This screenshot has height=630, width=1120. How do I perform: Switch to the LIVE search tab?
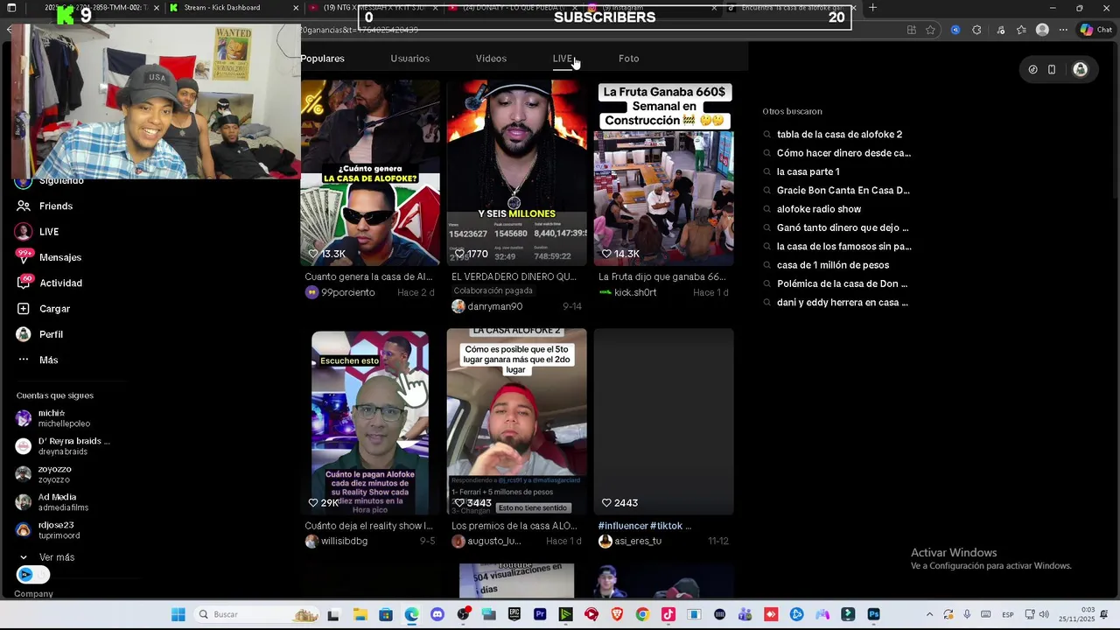point(562,59)
